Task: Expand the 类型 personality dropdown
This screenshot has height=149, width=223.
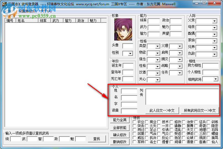Action: click(x=157, y=46)
